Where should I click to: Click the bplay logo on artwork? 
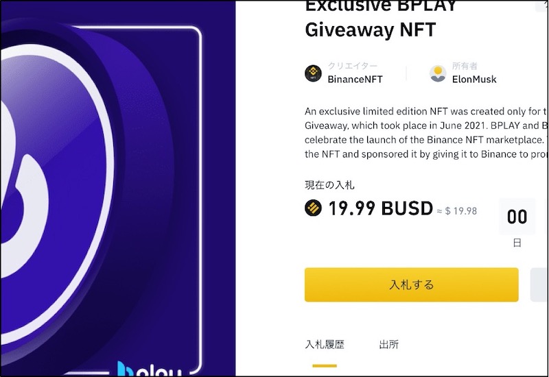tap(150, 369)
